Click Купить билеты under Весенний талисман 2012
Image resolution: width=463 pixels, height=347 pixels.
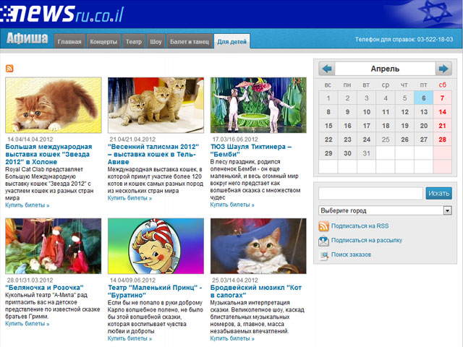[x=129, y=198]
